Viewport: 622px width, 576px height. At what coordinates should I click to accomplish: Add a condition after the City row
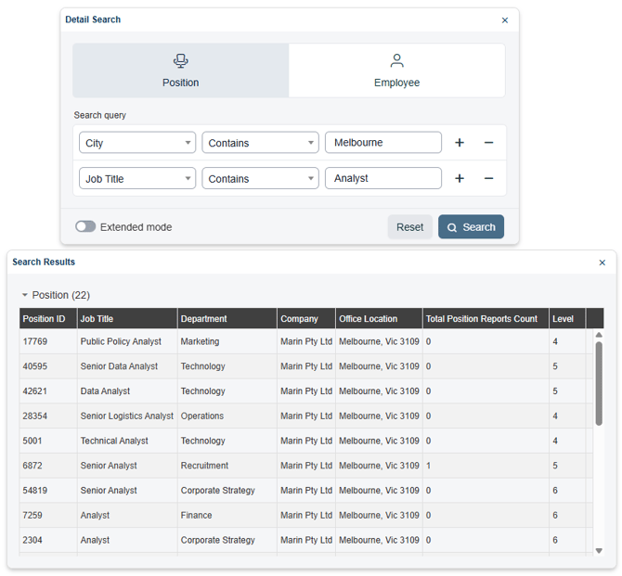[x=460, y=143]
